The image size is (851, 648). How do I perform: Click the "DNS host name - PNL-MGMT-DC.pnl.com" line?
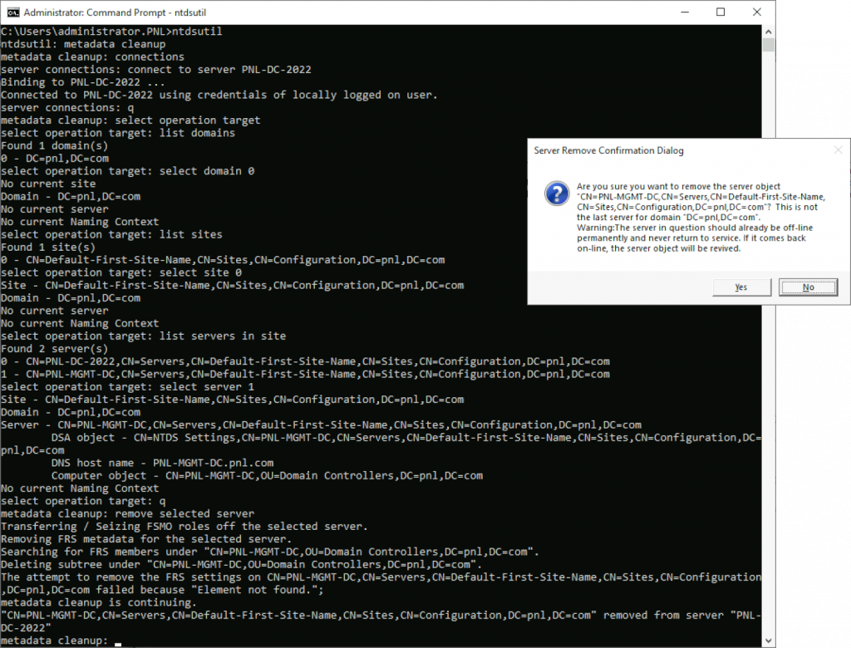point(162,463)
